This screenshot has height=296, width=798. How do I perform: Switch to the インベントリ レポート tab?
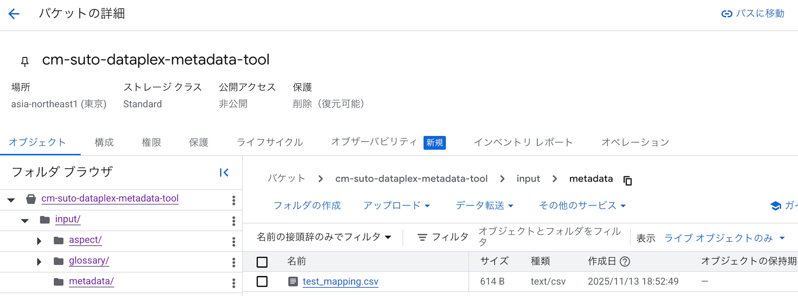tap(523, 142)
